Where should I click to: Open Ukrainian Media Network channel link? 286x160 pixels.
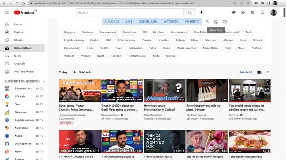[x=72, y=115]
